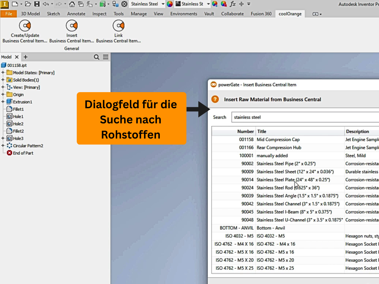Select the Mid Compression Cap row

tap(295, 139)
